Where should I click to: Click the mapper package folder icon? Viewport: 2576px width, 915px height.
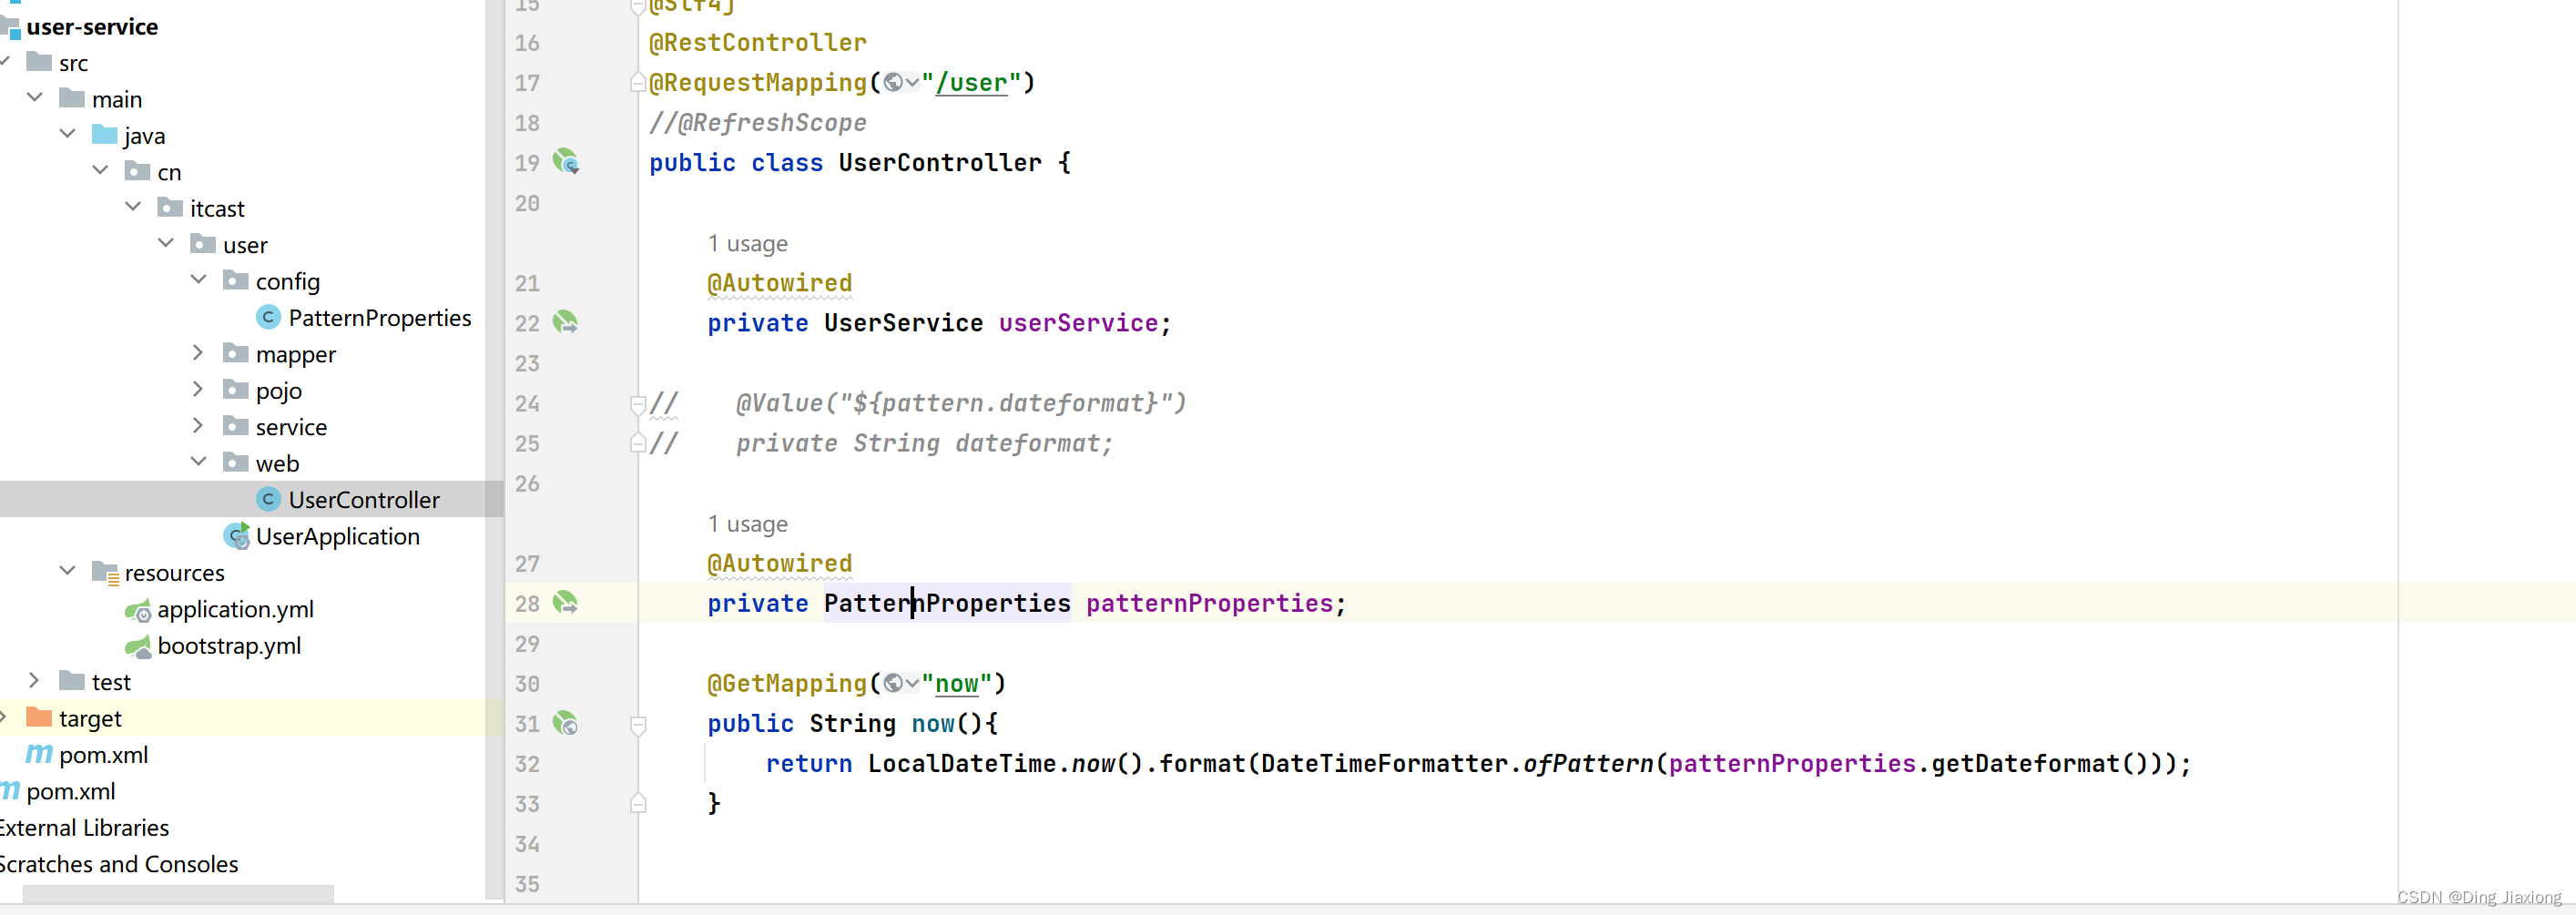coord(236,353)
